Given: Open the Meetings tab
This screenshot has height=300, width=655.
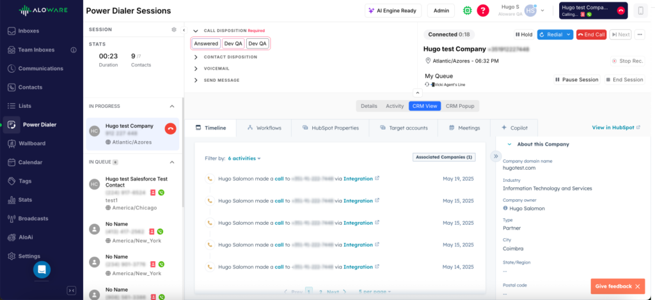Looking at the screenshot, I should pyautogui.click(x=464, y=128).
